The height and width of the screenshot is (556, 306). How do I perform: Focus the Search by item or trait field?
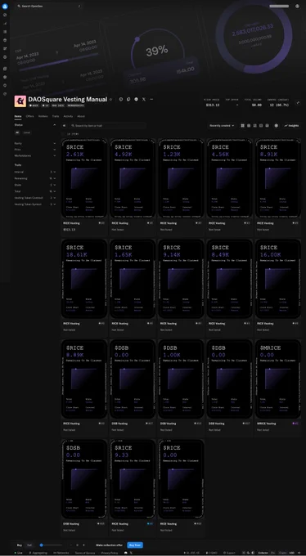pos(107,126)
